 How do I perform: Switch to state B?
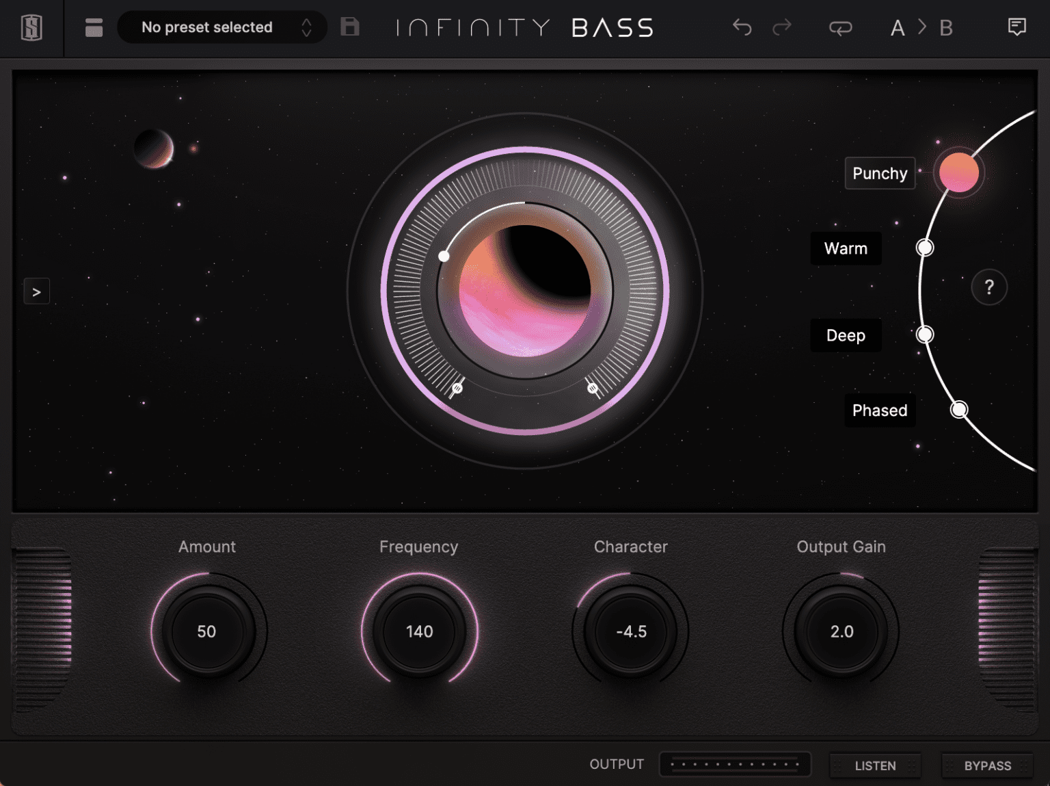[x=945, y=27]
